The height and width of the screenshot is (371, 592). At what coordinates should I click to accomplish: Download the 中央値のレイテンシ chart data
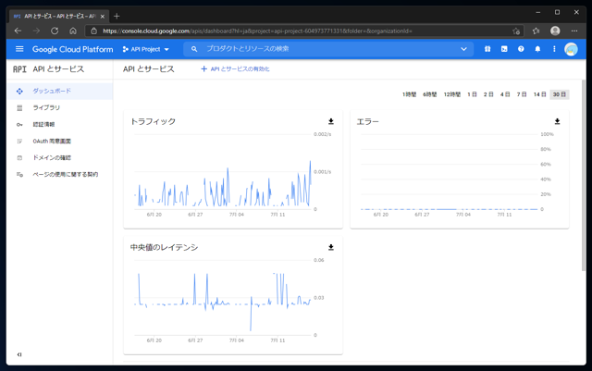click(x=331, y=247)
